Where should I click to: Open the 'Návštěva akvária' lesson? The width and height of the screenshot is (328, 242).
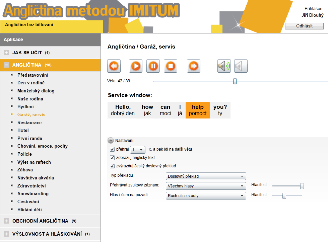(x=36, y=178)
